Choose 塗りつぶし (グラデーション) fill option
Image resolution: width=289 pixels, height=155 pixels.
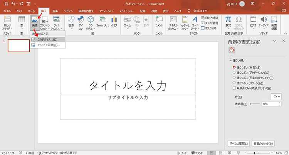(x=234, y=72)
